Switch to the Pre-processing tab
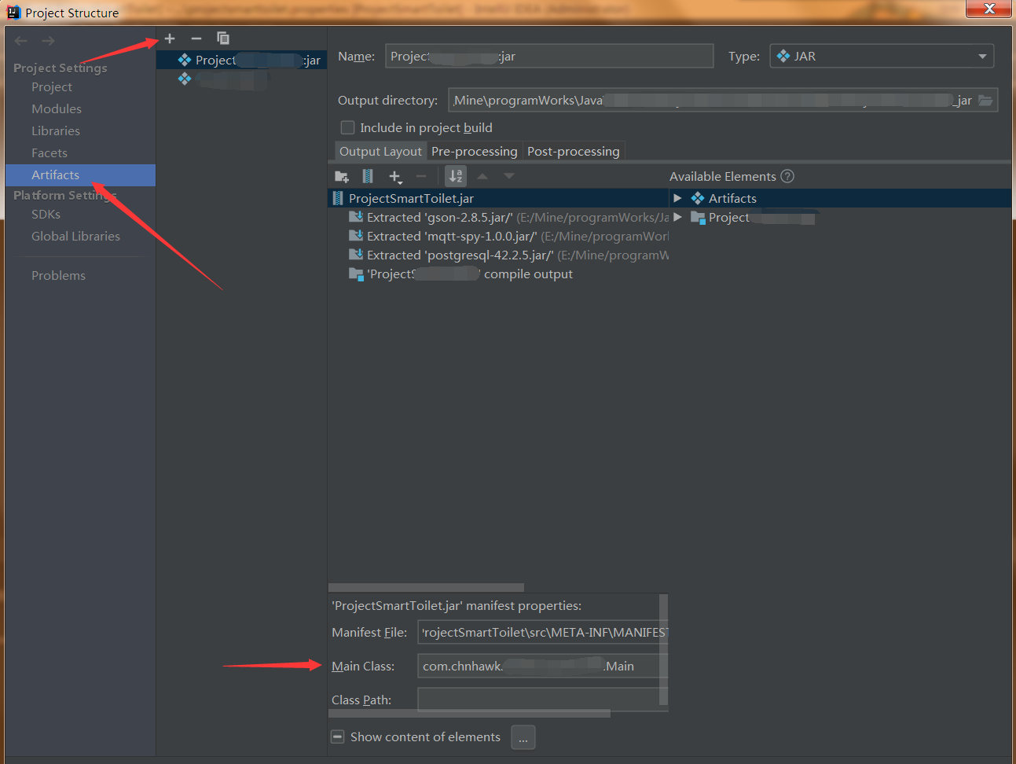This screenshot has width=1016, height=764. click(475, 152)
